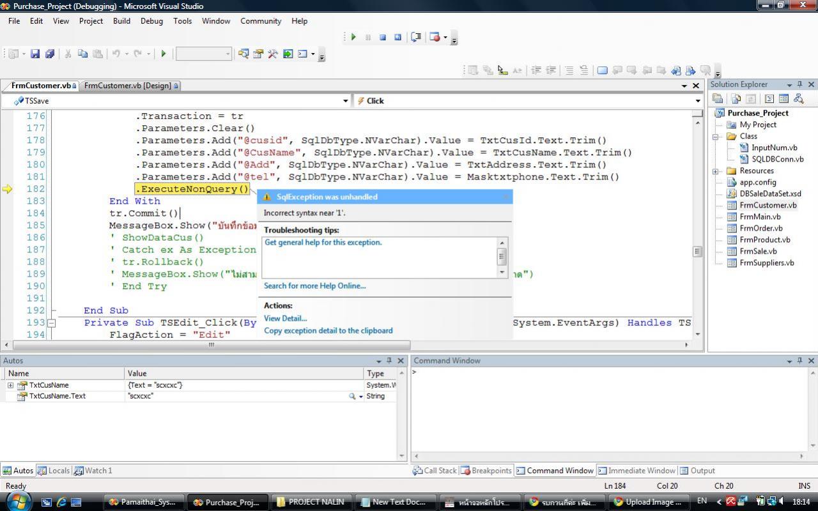Open the TSSave class name dropdown
The image size is (818, 511).
click(x=346, y=101)
